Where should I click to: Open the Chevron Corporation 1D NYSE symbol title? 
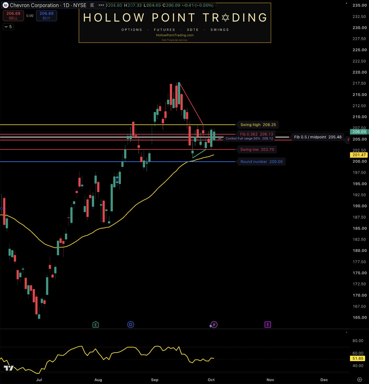[x=48, y=5]
